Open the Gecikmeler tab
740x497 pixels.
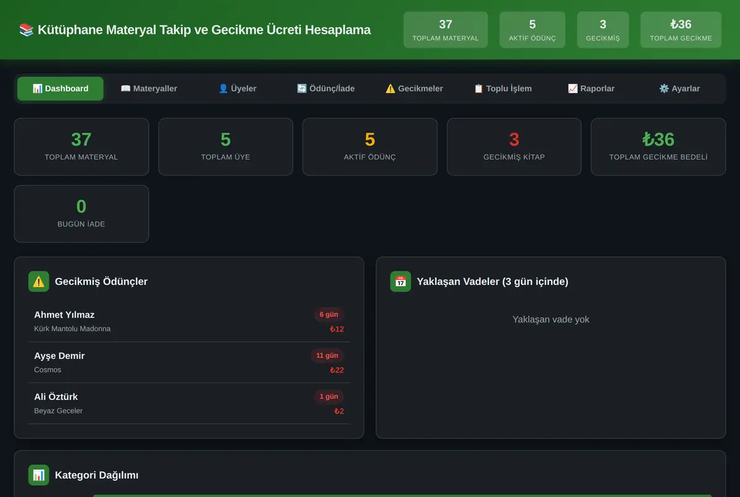(414, 89)
